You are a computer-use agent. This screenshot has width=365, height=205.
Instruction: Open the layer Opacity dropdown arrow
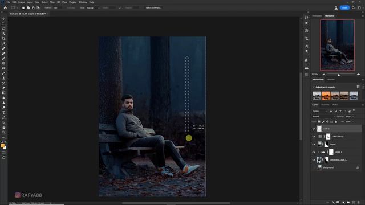point(353,116)
